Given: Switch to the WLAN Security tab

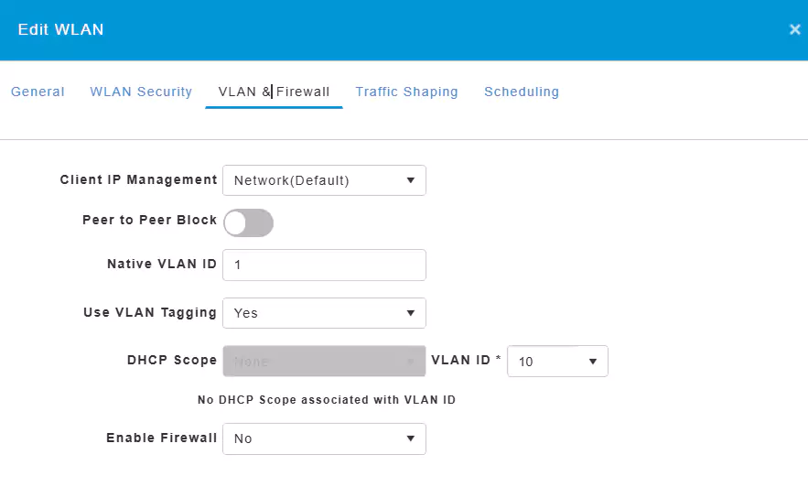Looking at the screenshot, I should pyautogui.click(x=141, y=92).
